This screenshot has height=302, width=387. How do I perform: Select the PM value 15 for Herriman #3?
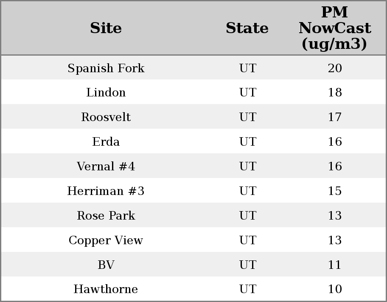click(334, 191)
